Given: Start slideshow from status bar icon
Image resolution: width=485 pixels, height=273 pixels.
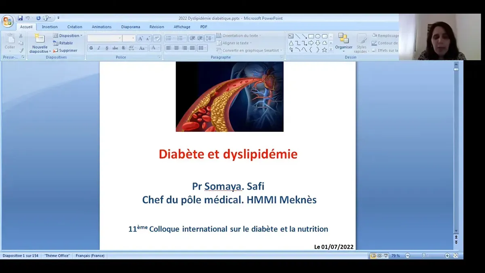Looking at the screenshot, I should tap(386, 256).
